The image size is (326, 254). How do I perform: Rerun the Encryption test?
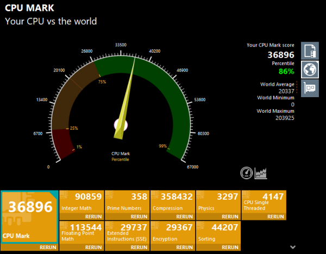185,247
